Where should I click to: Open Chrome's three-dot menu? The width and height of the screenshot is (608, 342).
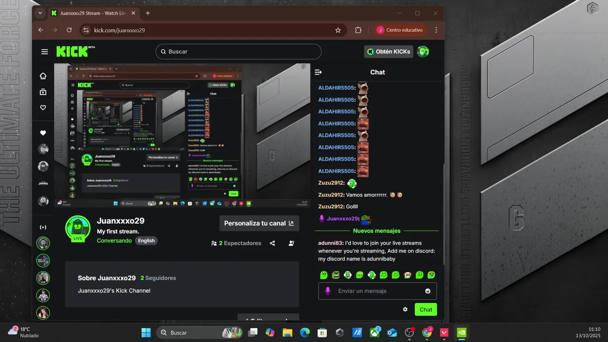point(436,30)
